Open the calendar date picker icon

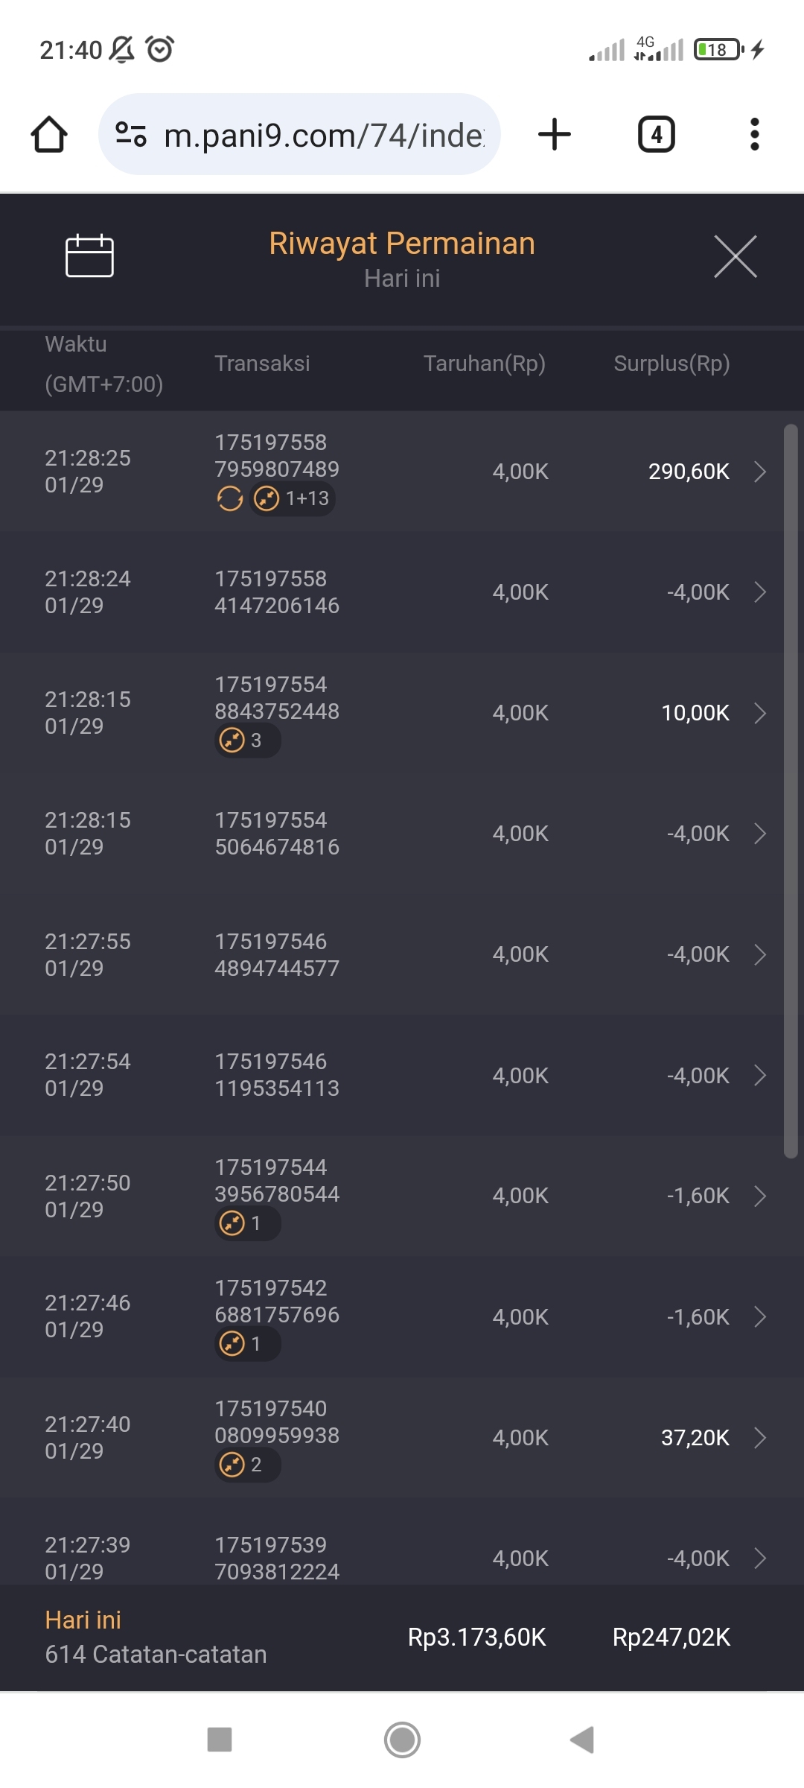coord(89,256)
